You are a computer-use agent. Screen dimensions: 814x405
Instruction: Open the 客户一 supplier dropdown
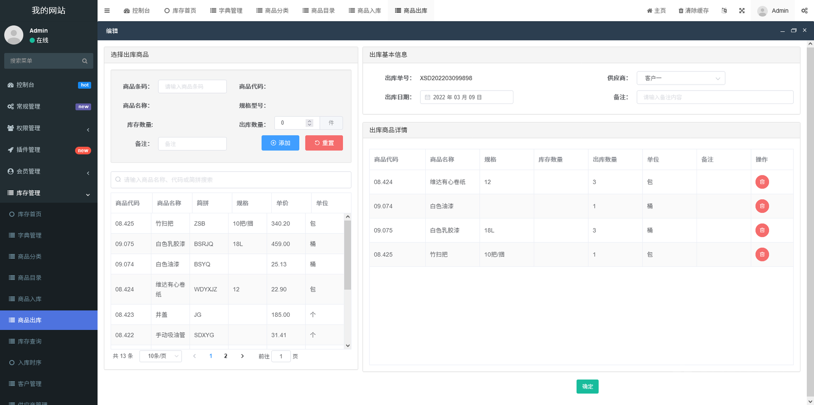pyautogui.click(x=681, y=78)
